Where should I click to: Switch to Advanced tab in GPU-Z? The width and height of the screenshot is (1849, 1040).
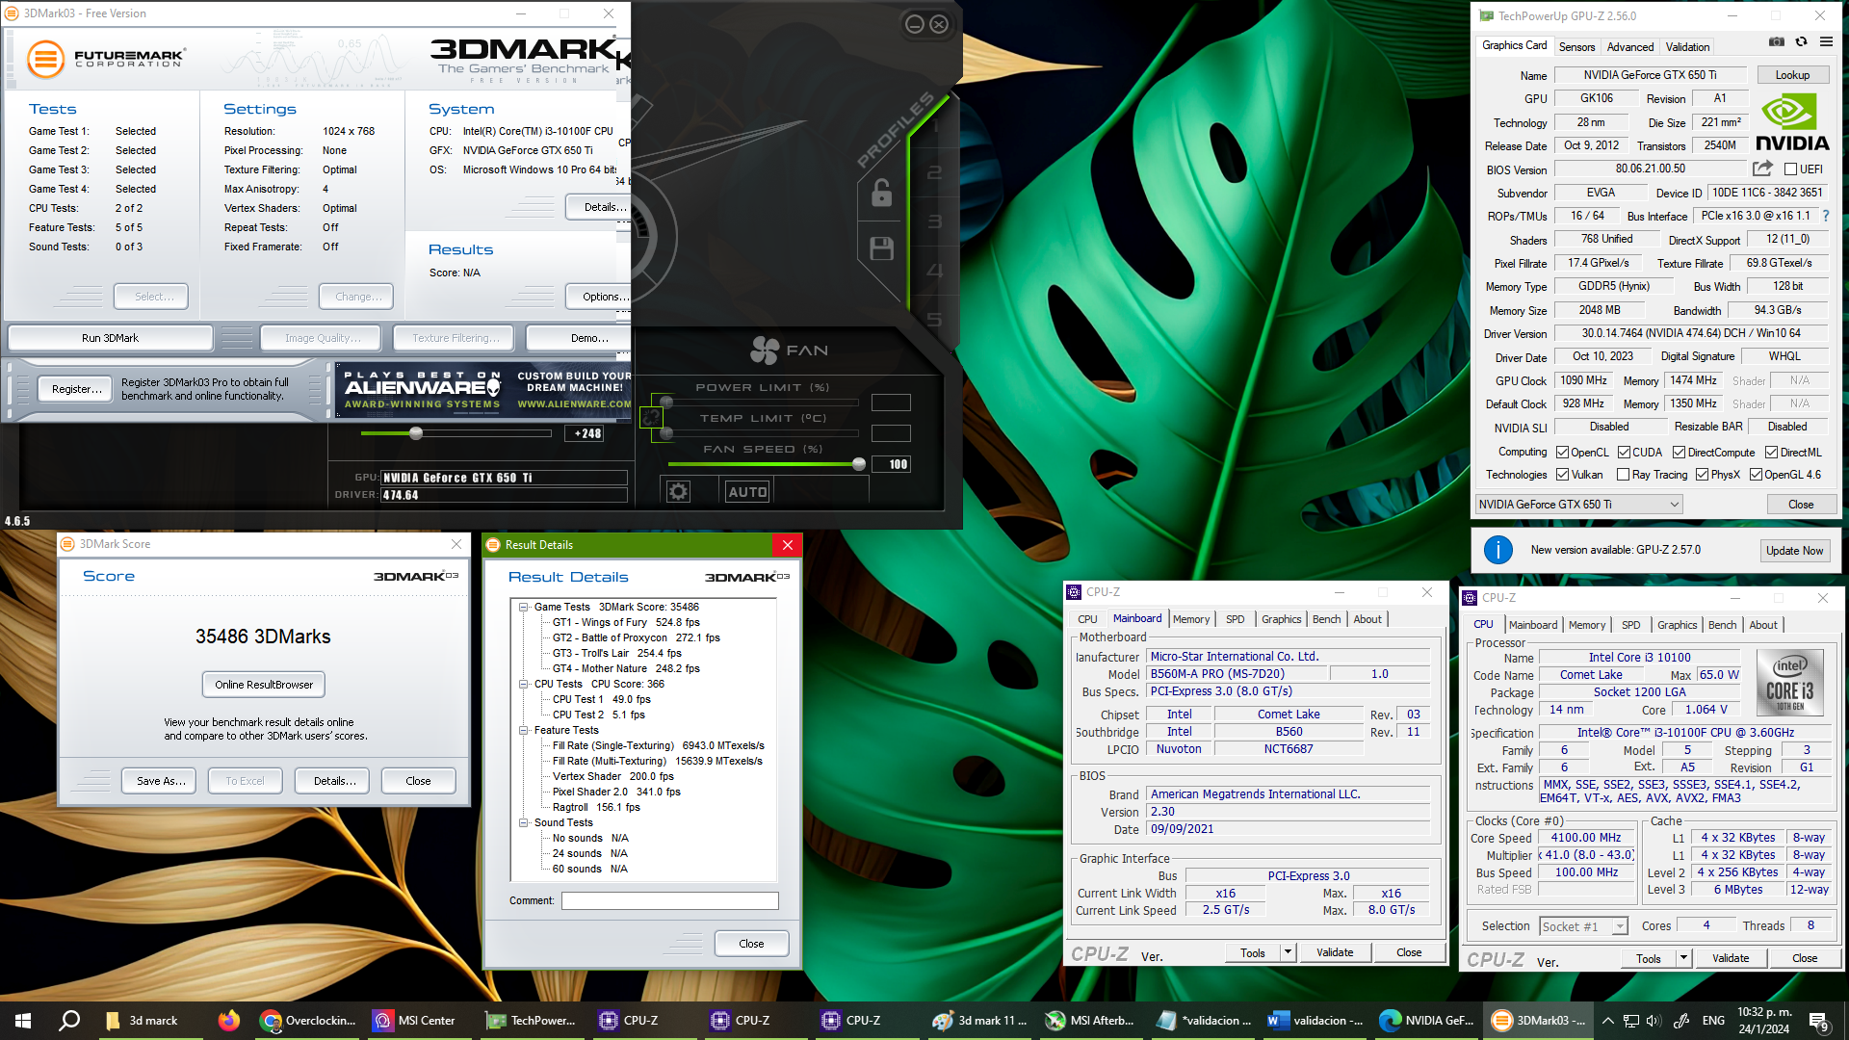(1629, 46)
